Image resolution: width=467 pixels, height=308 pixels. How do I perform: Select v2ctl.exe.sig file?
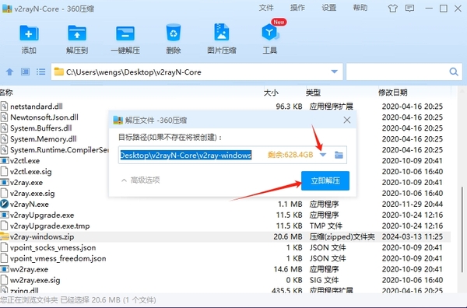click(30, 172)
